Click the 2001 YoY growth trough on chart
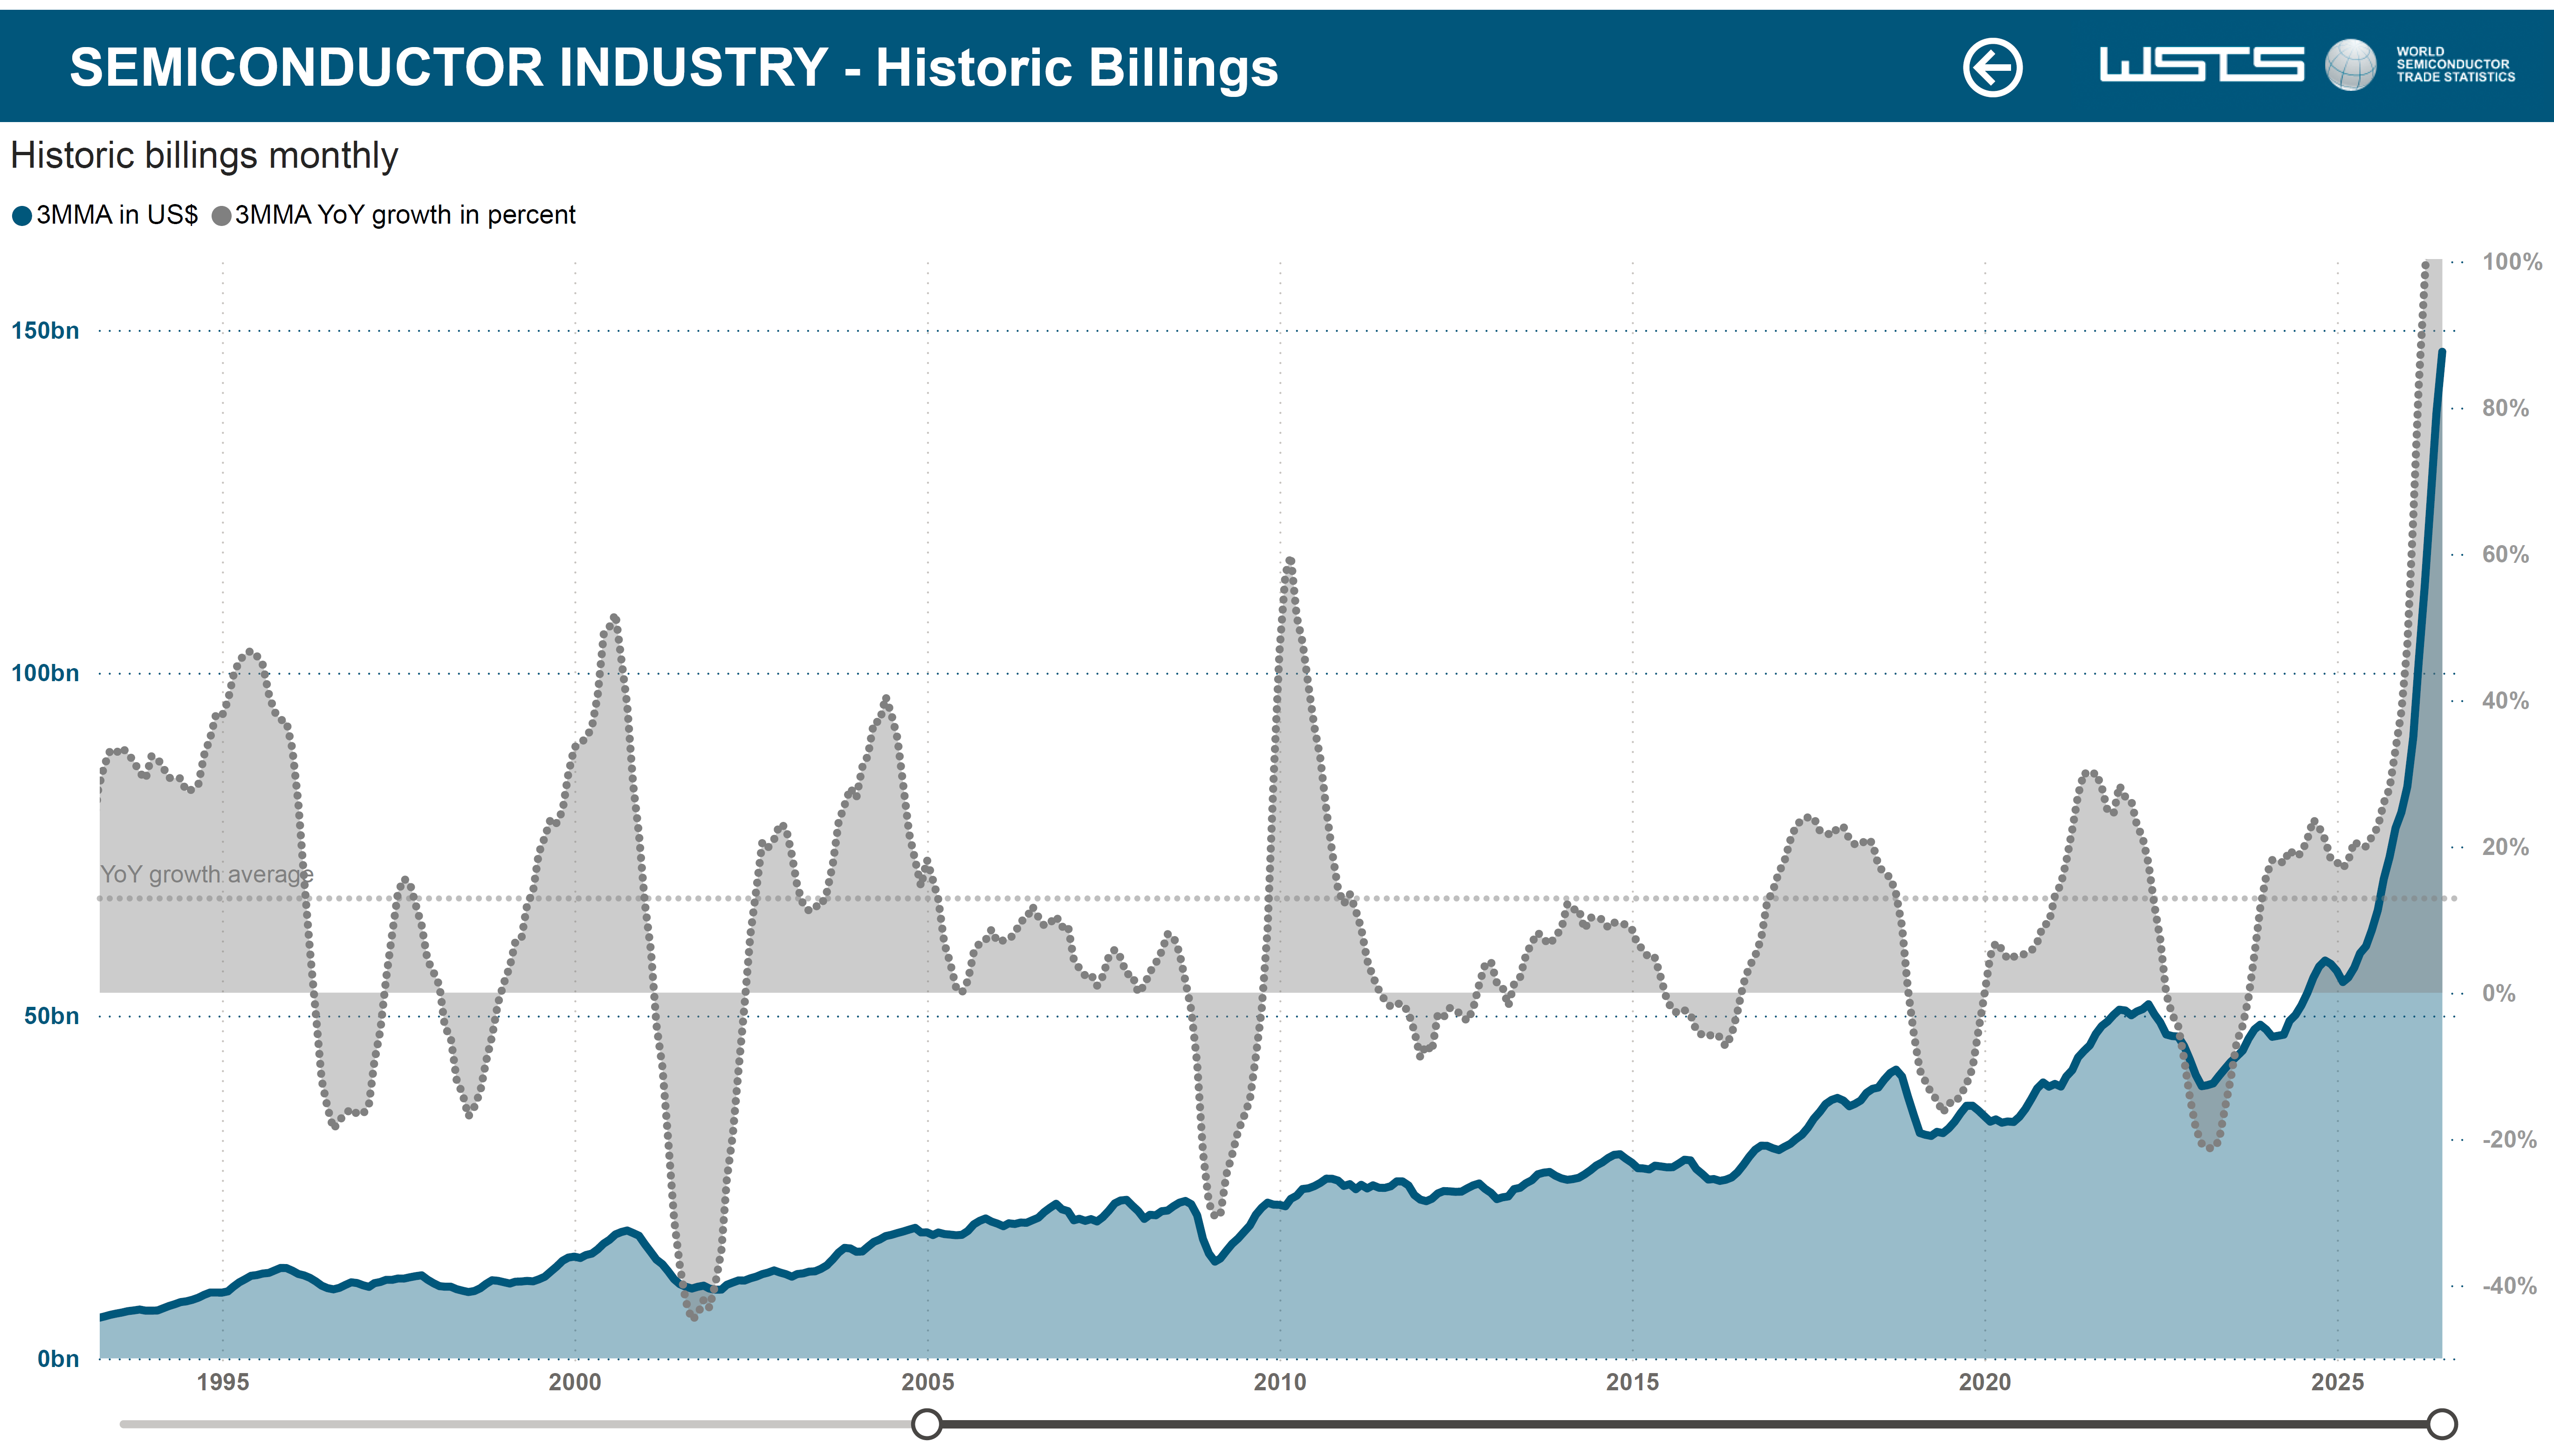Viewport: 2554px width, 1456px height. tap(694, 1317)
